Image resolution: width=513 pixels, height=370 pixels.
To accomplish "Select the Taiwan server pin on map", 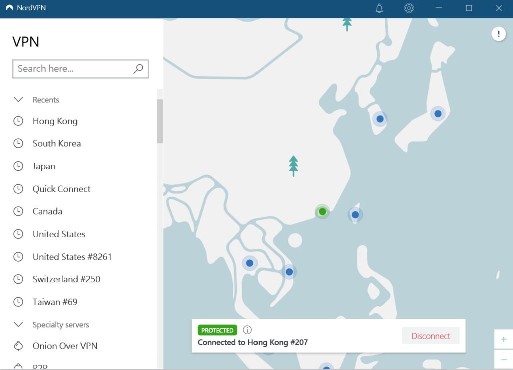I will [x=355, y=215].
